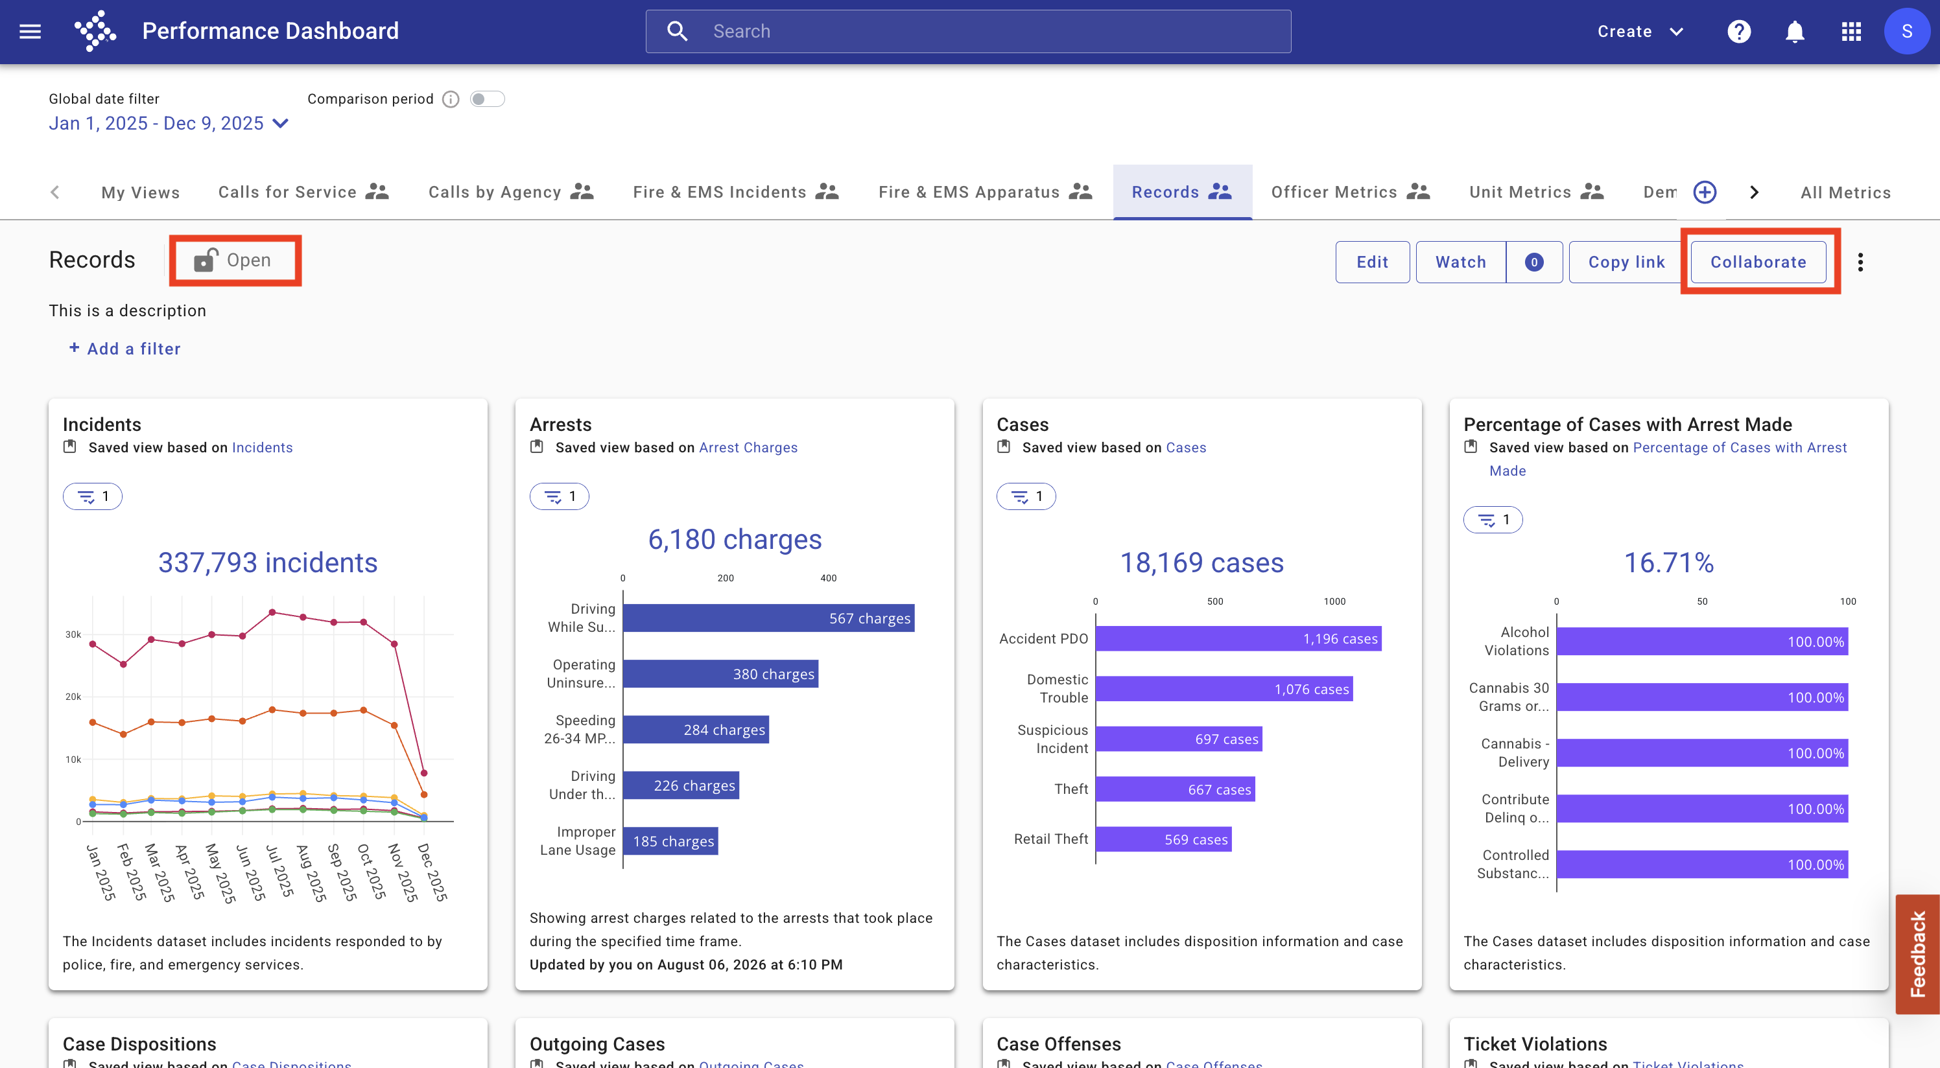Switch to the Calls for Service tab

click(303, 192)
